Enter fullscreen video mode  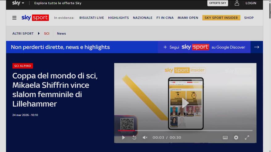pos(247,138)
